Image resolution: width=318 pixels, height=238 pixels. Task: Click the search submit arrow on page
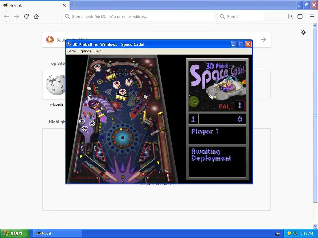pyautogui.click(x=263, y=40)
